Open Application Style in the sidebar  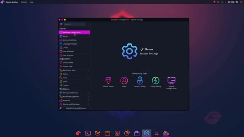click(74, 70)
